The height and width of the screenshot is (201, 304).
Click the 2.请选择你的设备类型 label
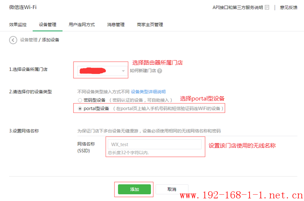click(31, 92)
